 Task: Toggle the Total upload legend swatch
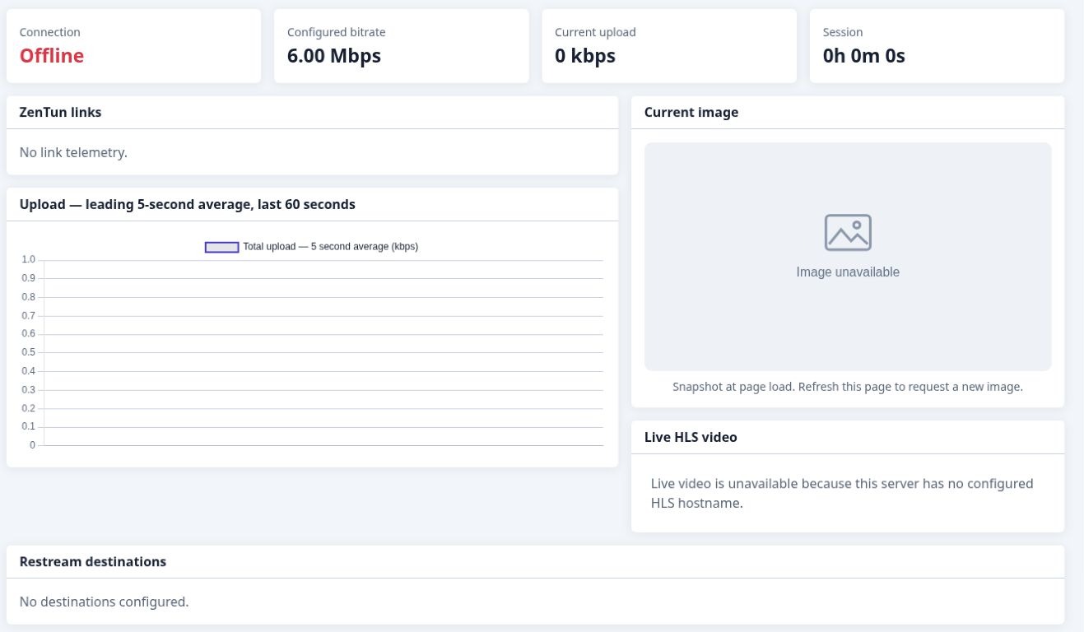click(222, 247)
